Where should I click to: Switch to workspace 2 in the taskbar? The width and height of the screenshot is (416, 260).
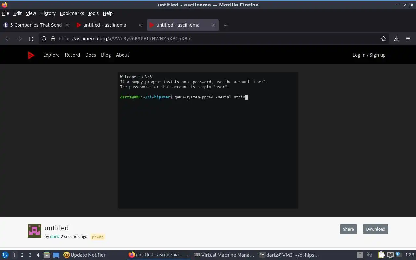[x=22, y=255]
